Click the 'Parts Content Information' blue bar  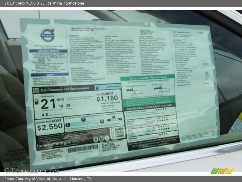pyautogui.click(x=48, y=51)
